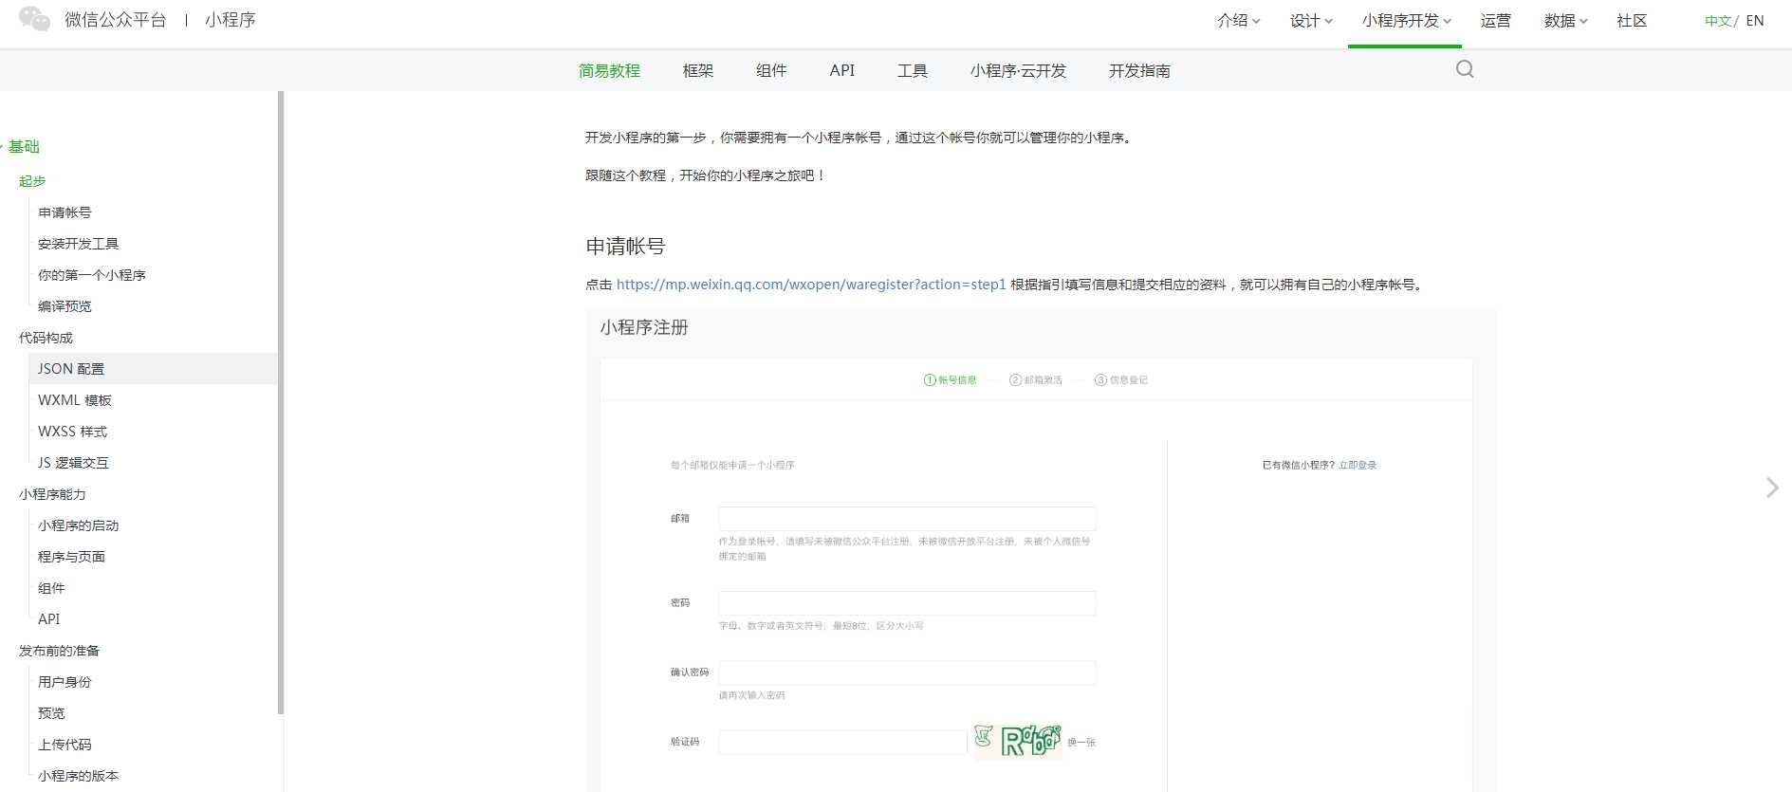The height and width of the screenshot is (792, 1792).
Task: Select the 框架 tab
Action: (698, 71)
